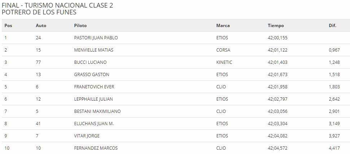Select pilot MENVIELLE MATIAS
Screen dimensions: 350x154
(x=93, y=50)
